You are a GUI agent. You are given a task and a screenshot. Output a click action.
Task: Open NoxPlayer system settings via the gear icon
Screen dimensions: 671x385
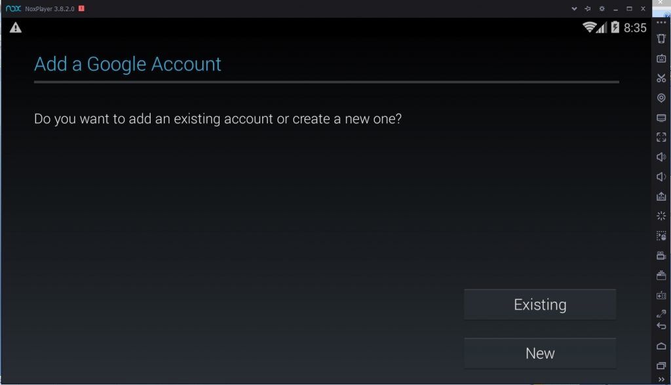[602, 9]
